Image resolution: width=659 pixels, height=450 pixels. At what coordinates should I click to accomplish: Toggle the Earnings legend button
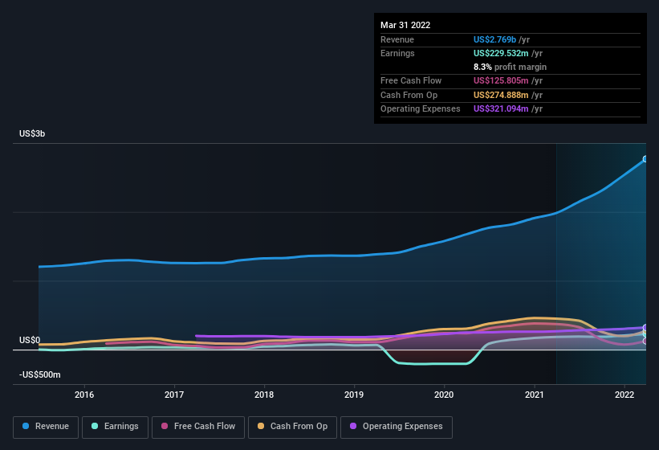pos(115,427)
